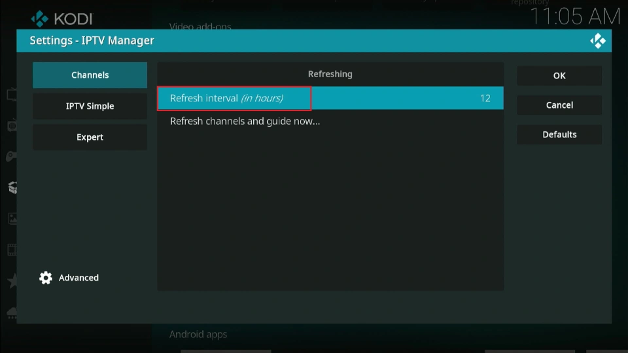Select the Expert category tab

90,137
